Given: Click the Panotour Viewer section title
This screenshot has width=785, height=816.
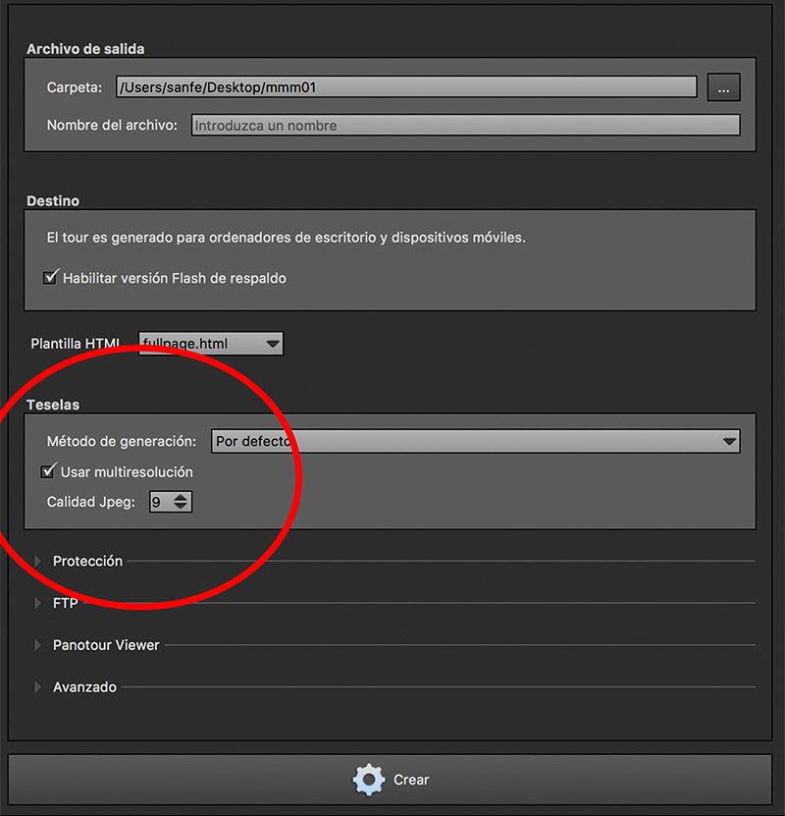Looking at the screenshot, I should tap(106, 645).
